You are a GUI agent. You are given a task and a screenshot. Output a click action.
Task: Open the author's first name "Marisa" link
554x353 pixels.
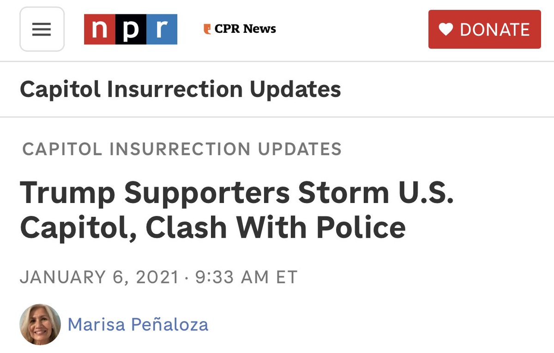pos(96,324)
